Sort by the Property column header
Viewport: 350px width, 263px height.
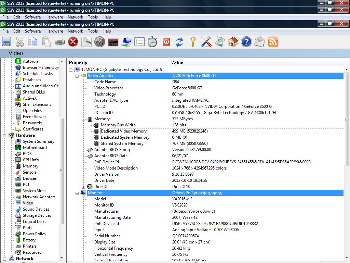click(118, 62)
